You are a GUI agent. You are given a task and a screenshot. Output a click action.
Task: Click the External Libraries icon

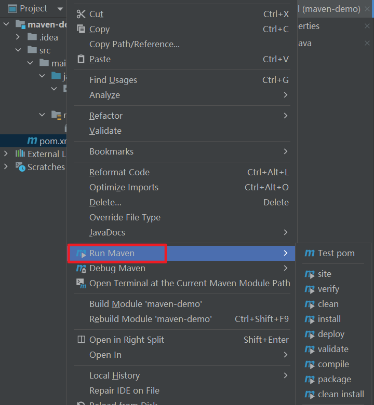point(20,153)
